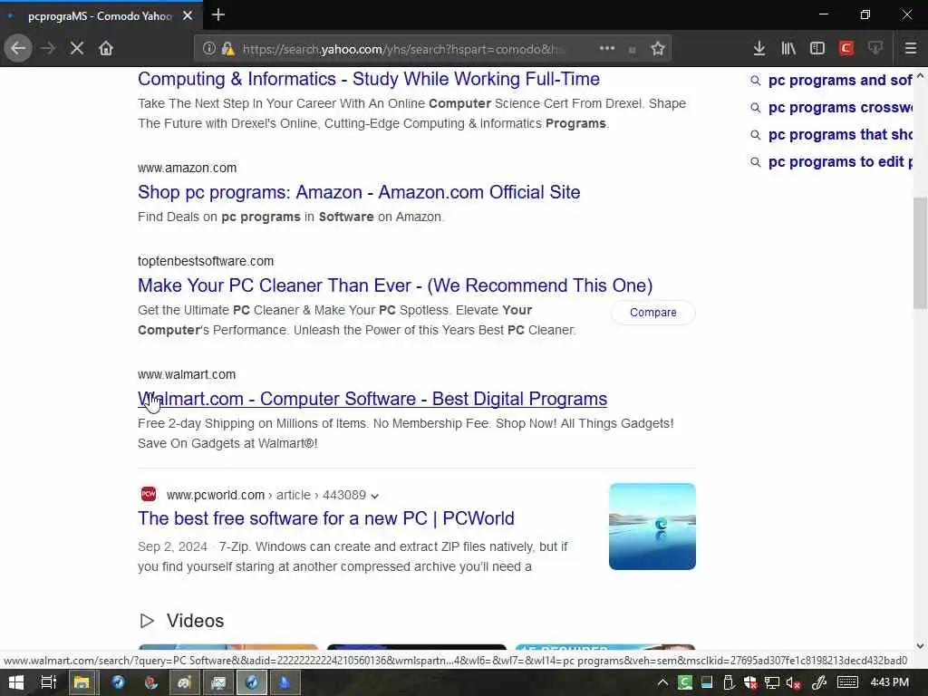Click the Windows Security shield tray icon
928x696 pixels.
point(750,683)
